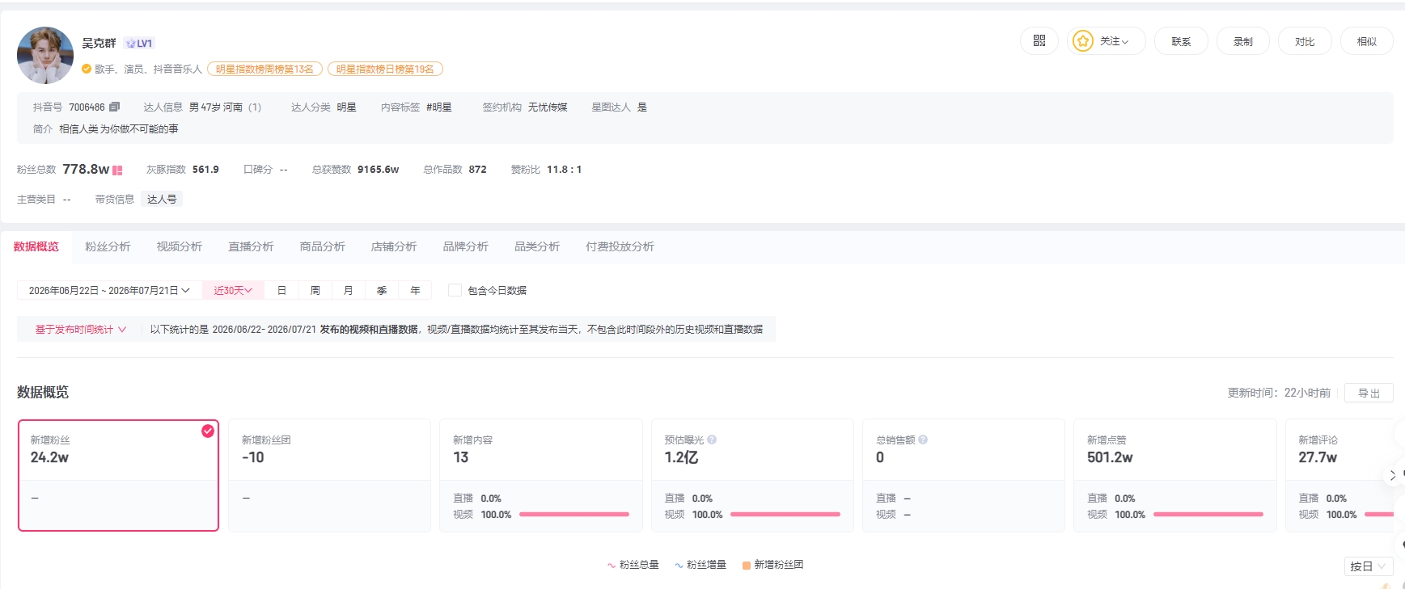The height and width of the screenshot is (589, 1405).
Task: Select the 新增点赞 metric card
Action: (1174, 475)
